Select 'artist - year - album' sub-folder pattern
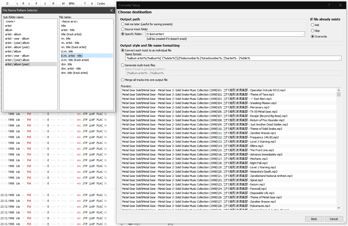Viewport: 348px width, 226px height. [30, 39]
